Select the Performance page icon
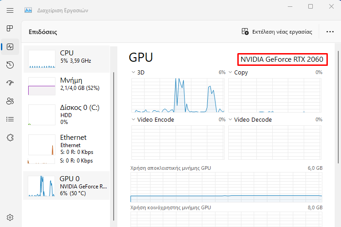 [10, 47]
